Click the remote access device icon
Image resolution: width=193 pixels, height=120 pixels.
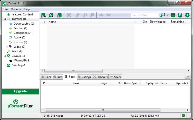tap(180, 15)
